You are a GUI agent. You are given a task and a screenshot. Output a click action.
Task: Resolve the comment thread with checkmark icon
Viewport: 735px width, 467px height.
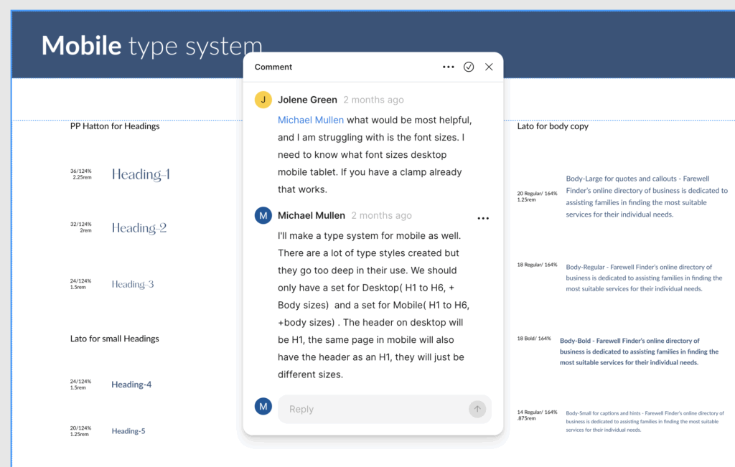click(469, 67)
